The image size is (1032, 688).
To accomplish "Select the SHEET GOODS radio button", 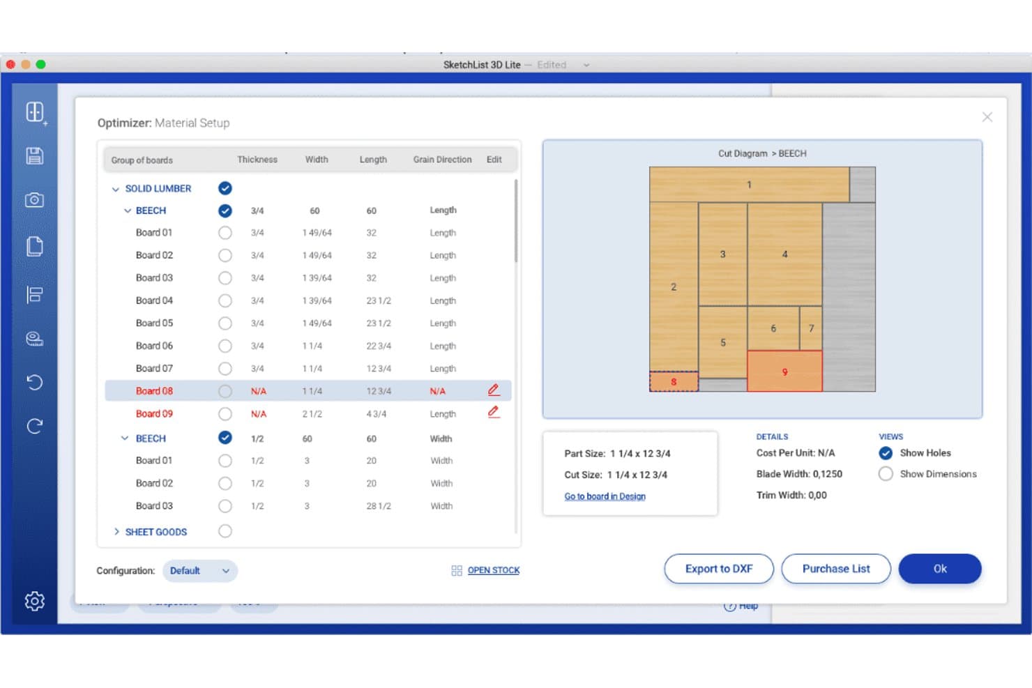I will [x=225, y=531].
